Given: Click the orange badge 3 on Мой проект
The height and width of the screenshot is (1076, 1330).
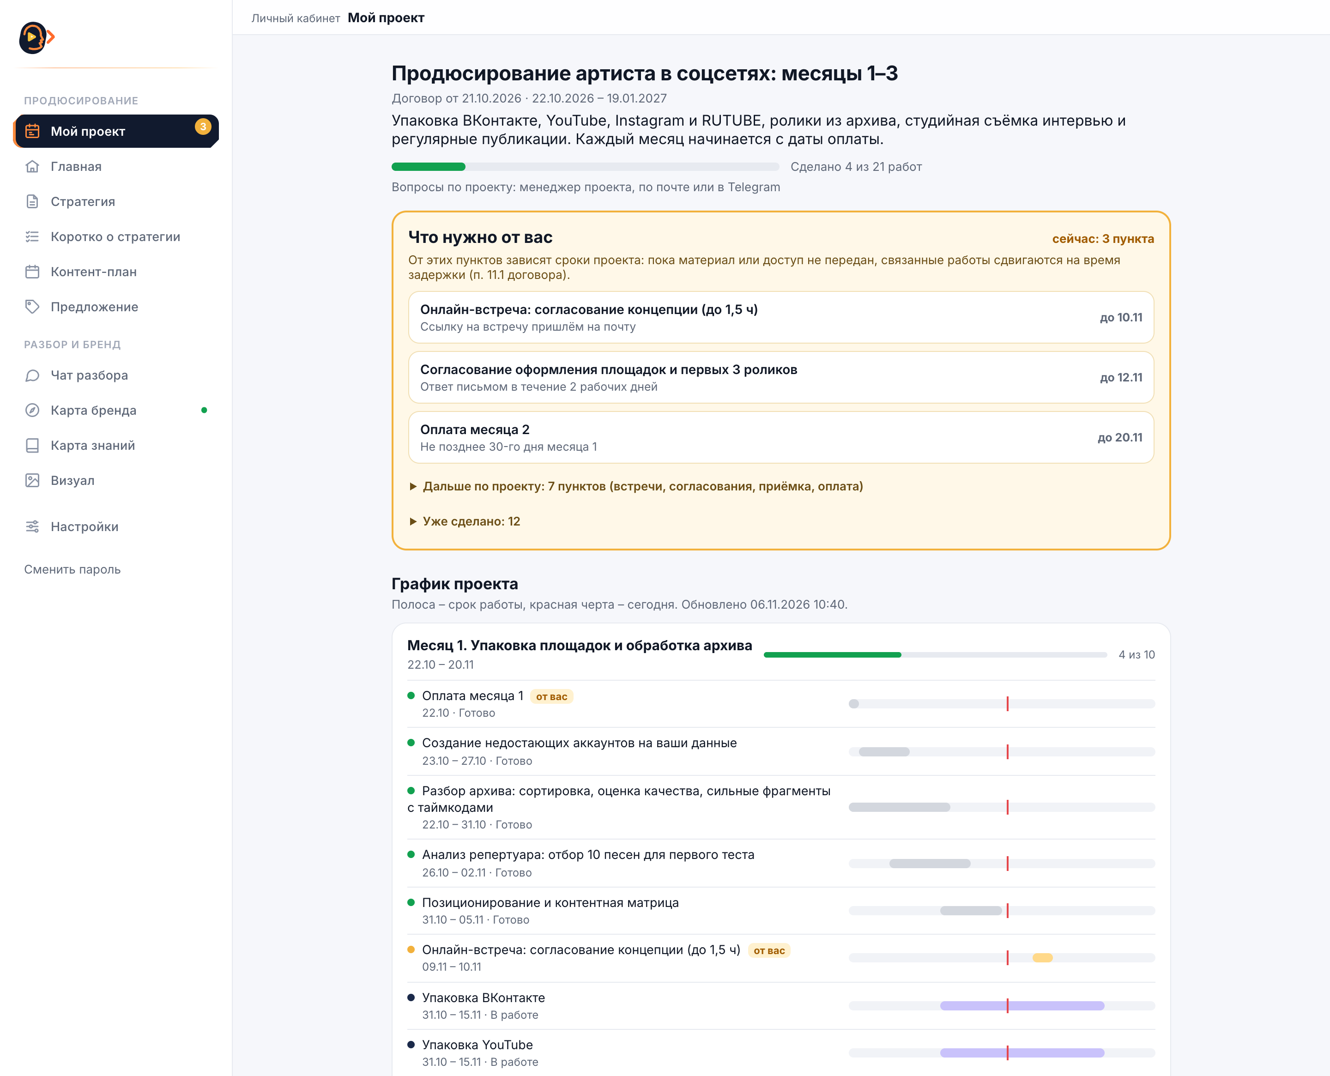Looking at the screenshot, I should click(203, 127).
